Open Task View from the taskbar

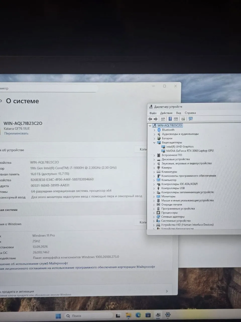[118, 315]
